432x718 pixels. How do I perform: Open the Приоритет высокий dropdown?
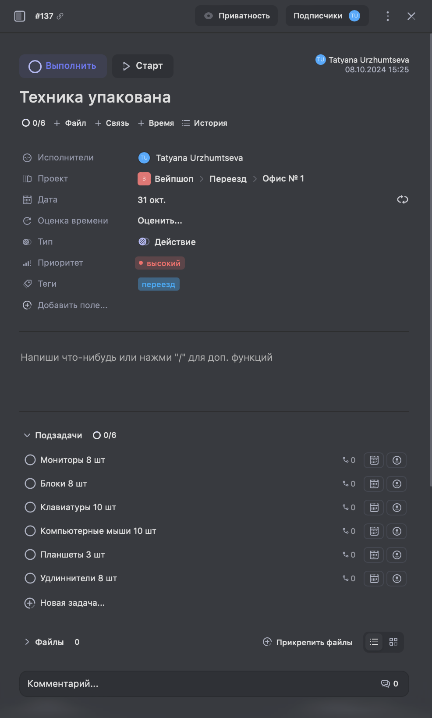tap(160, 263)
